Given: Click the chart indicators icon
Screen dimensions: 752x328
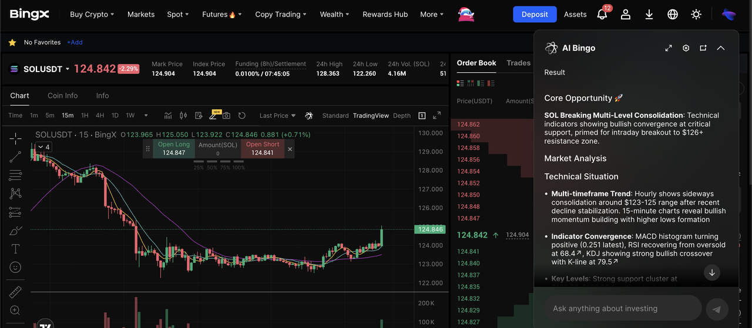Looking at the screenshot, I should click(x=168, y=116).
